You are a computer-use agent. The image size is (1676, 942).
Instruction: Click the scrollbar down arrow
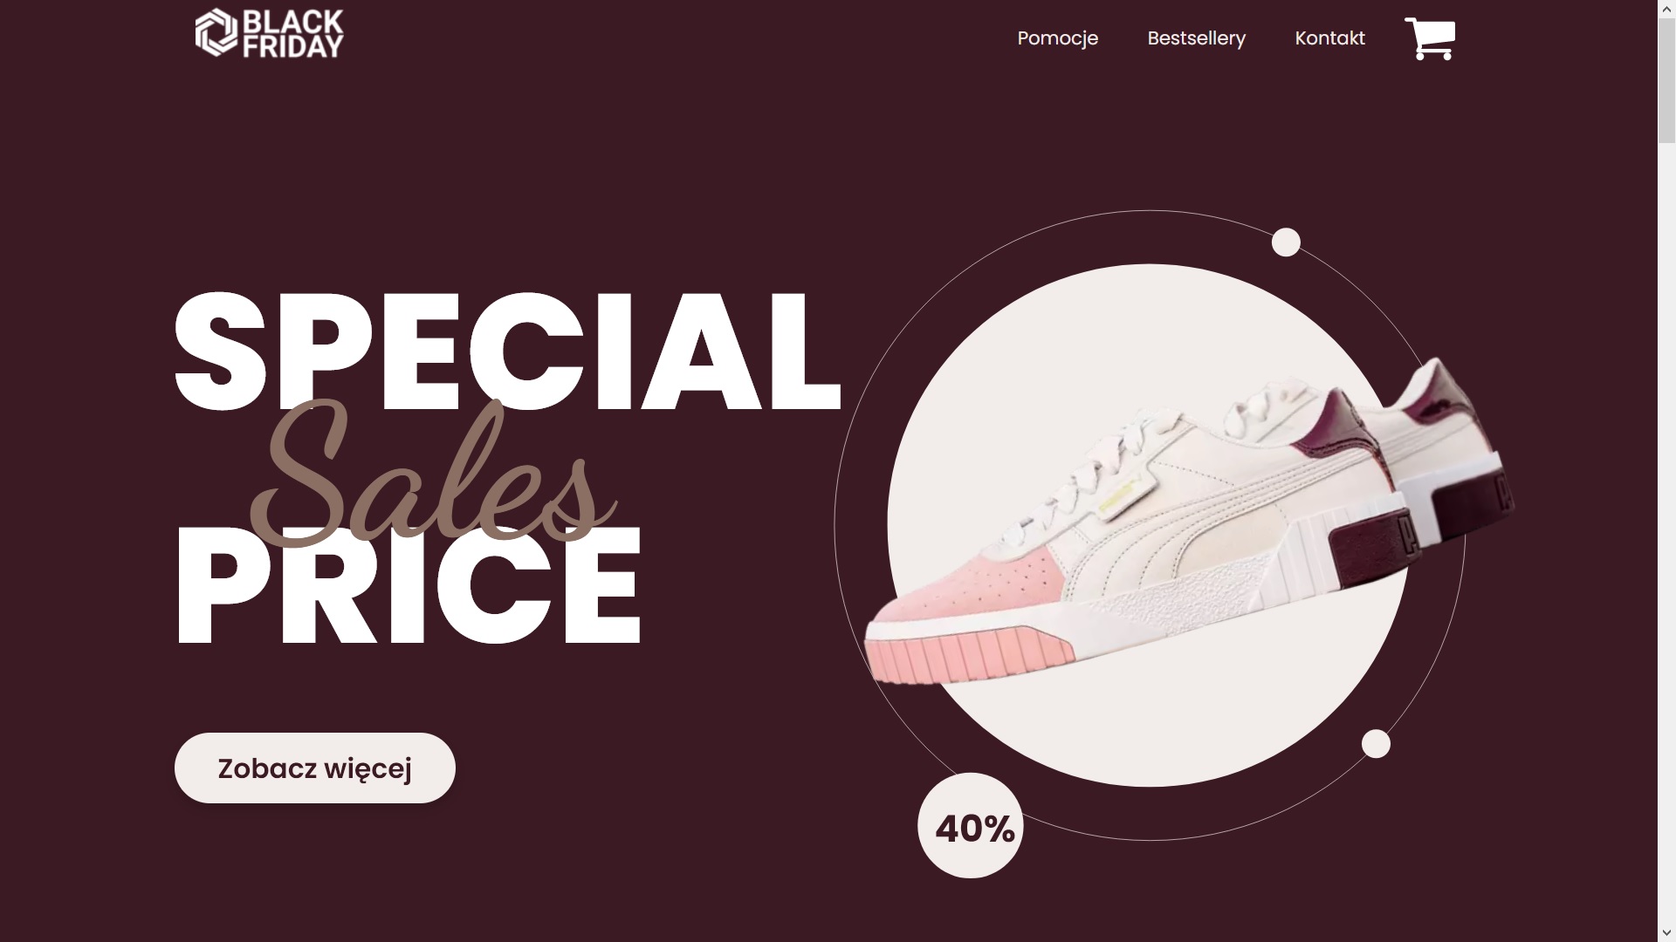1666,933
